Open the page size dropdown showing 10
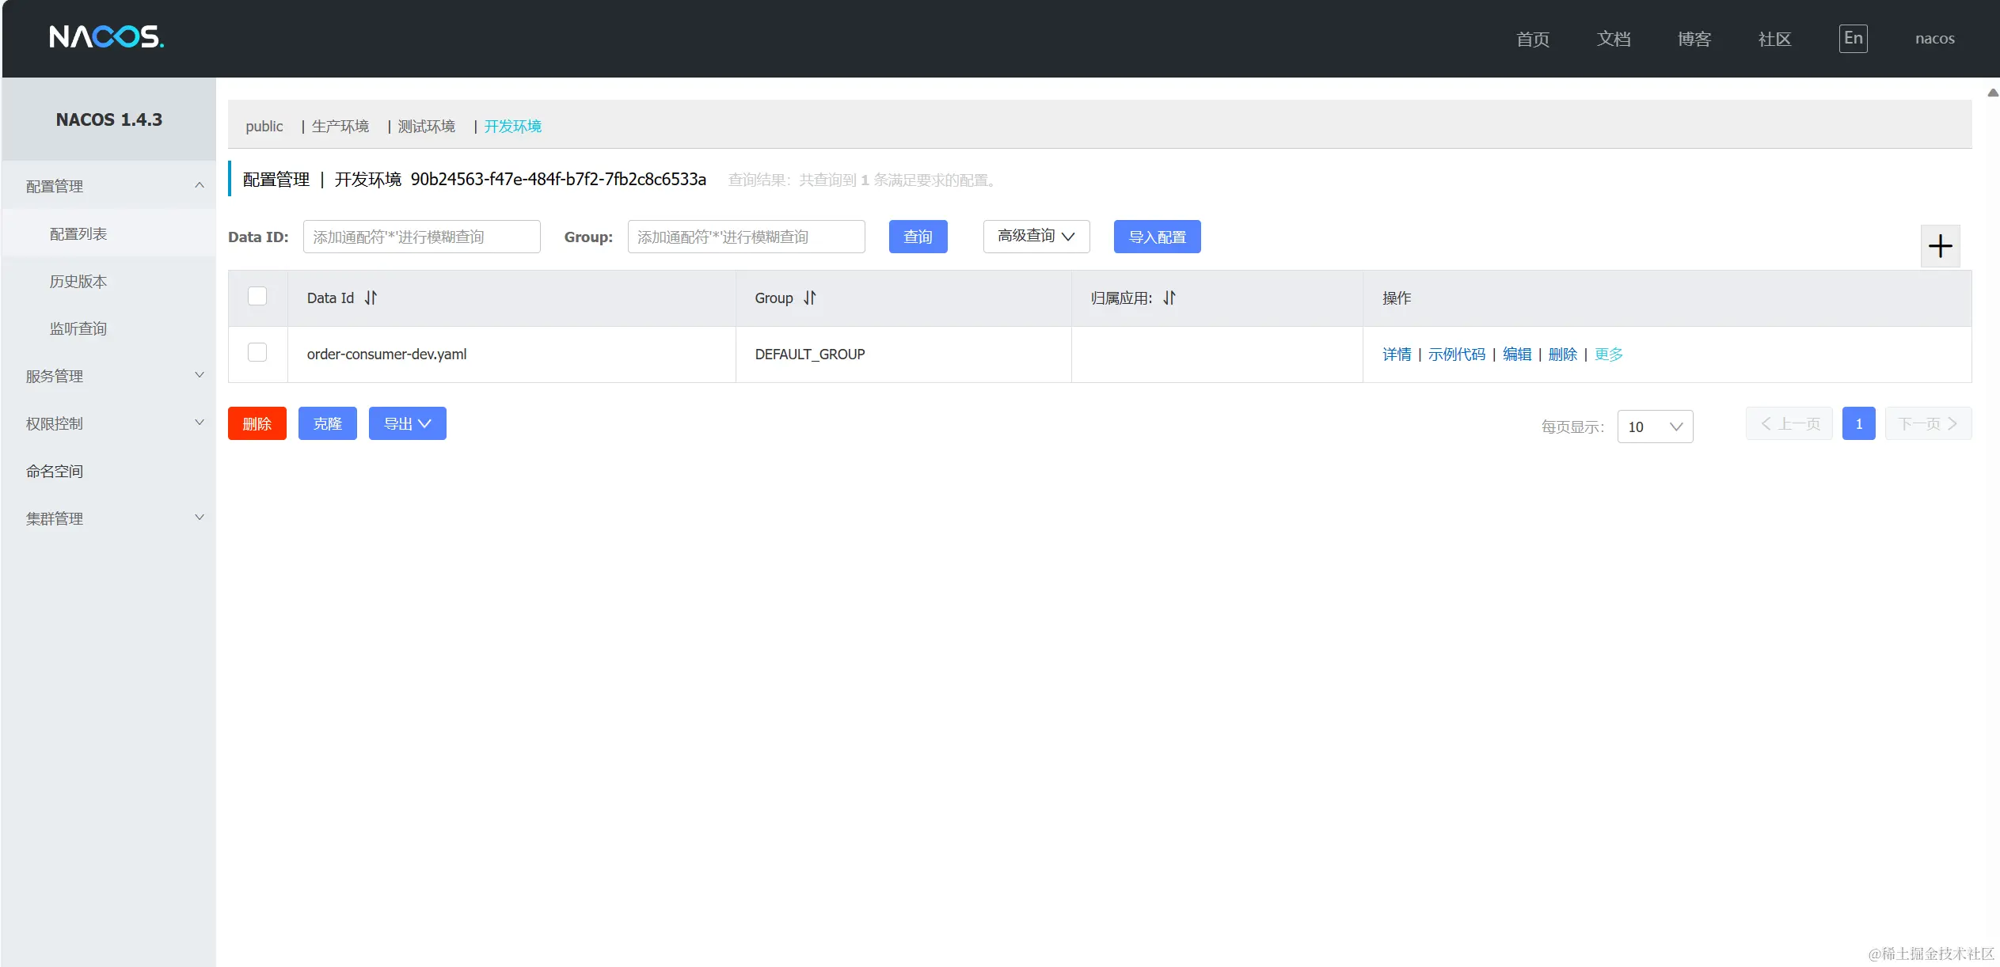 click(x=1655, y=427)
